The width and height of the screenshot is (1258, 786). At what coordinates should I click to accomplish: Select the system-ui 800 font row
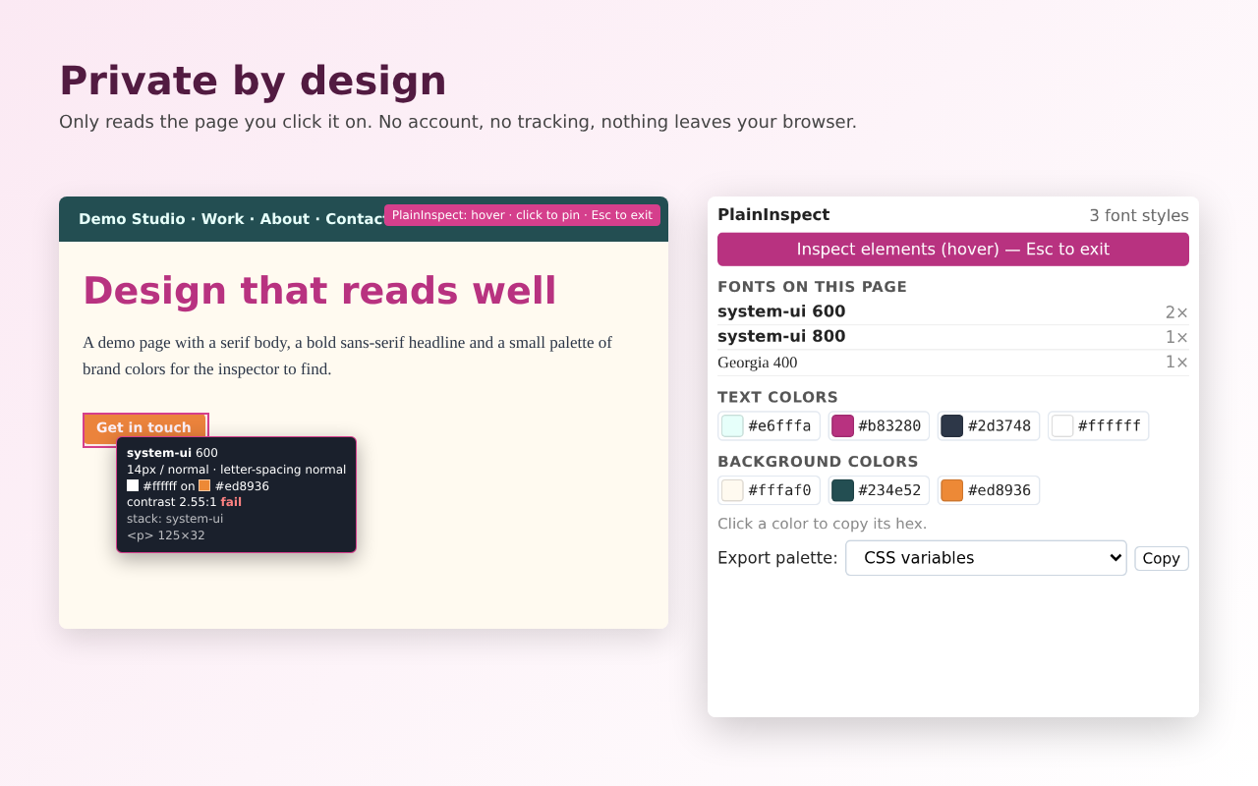pos(953,337)
